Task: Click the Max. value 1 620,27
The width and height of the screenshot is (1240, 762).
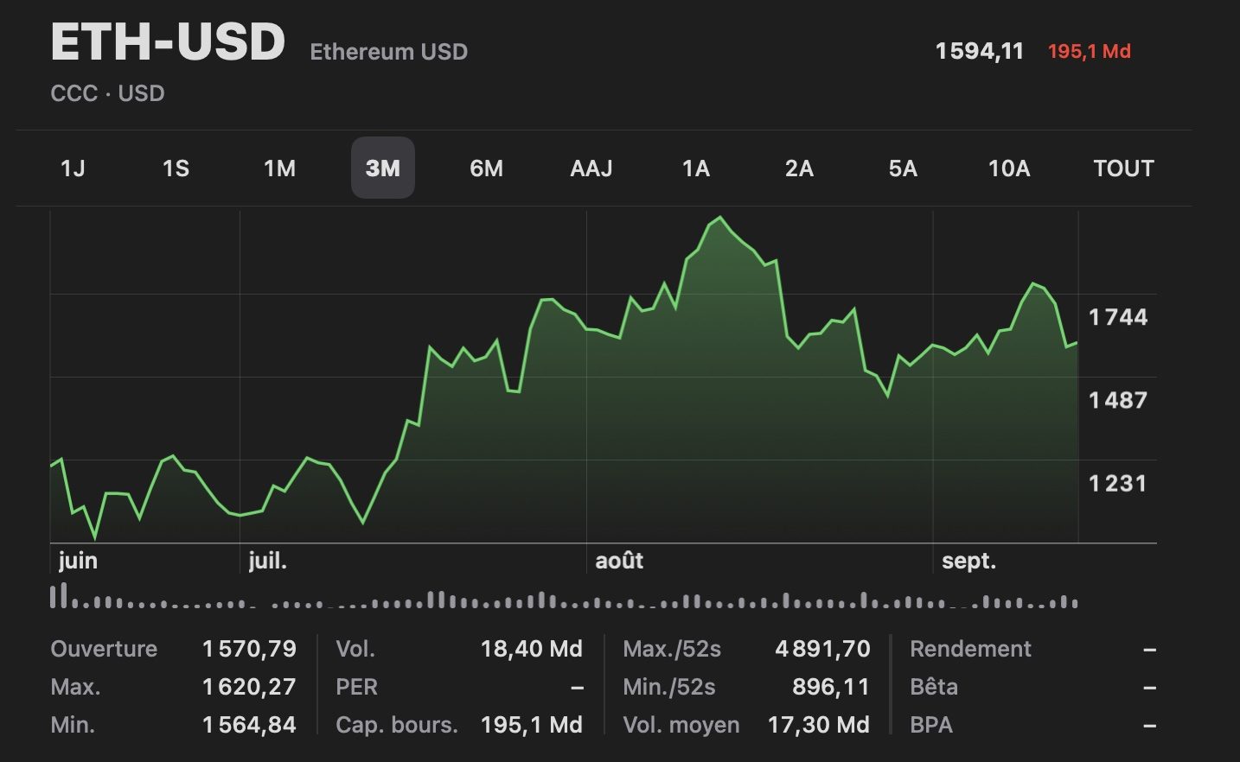Action: pyautogui.click(x=249, y=687)
